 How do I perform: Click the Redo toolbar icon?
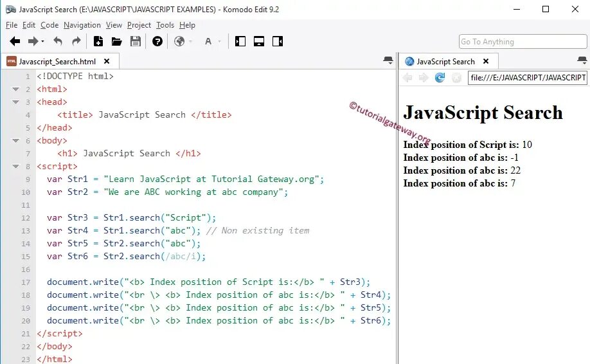click(x=76, y=41)
